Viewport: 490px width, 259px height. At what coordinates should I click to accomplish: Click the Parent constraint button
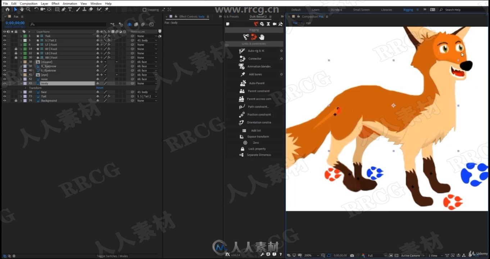click(255, 91)
